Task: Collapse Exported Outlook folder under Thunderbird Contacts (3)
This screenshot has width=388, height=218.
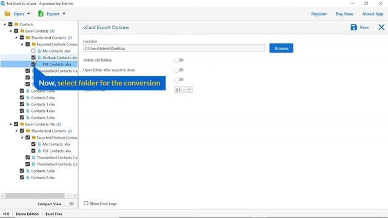Action: (x=22, y=44)
